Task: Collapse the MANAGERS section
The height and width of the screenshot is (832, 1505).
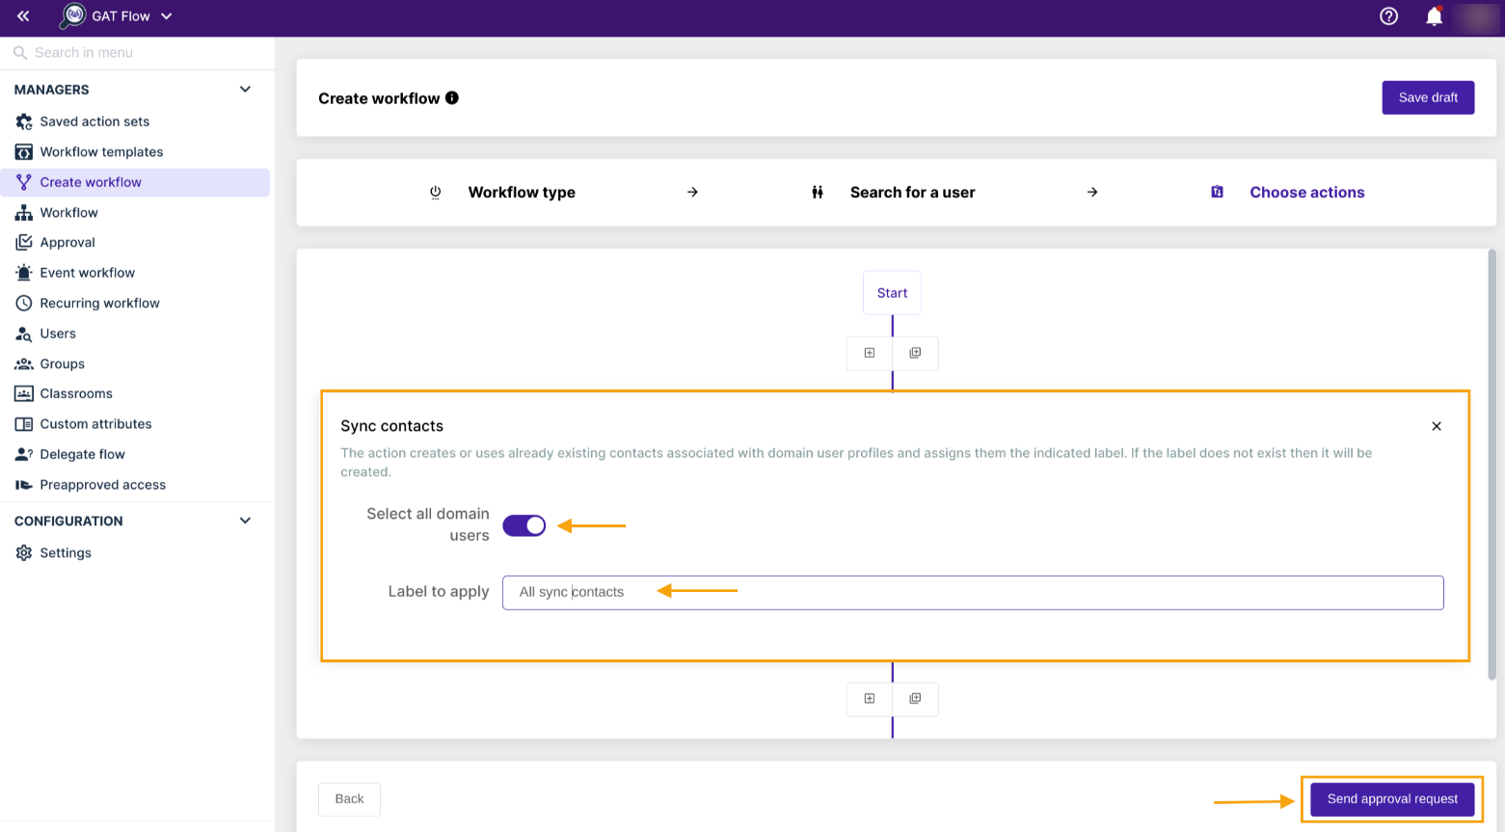Action: [245, 89]
